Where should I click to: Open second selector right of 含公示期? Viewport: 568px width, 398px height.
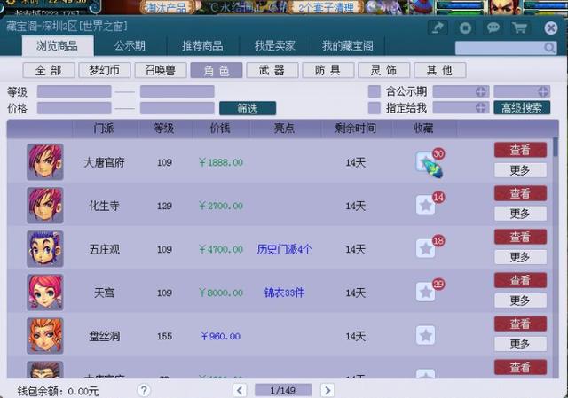point(522,91)
